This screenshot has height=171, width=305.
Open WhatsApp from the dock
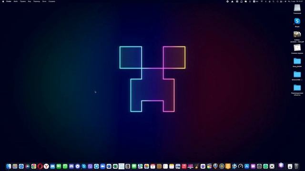click(x=65, y=166)
